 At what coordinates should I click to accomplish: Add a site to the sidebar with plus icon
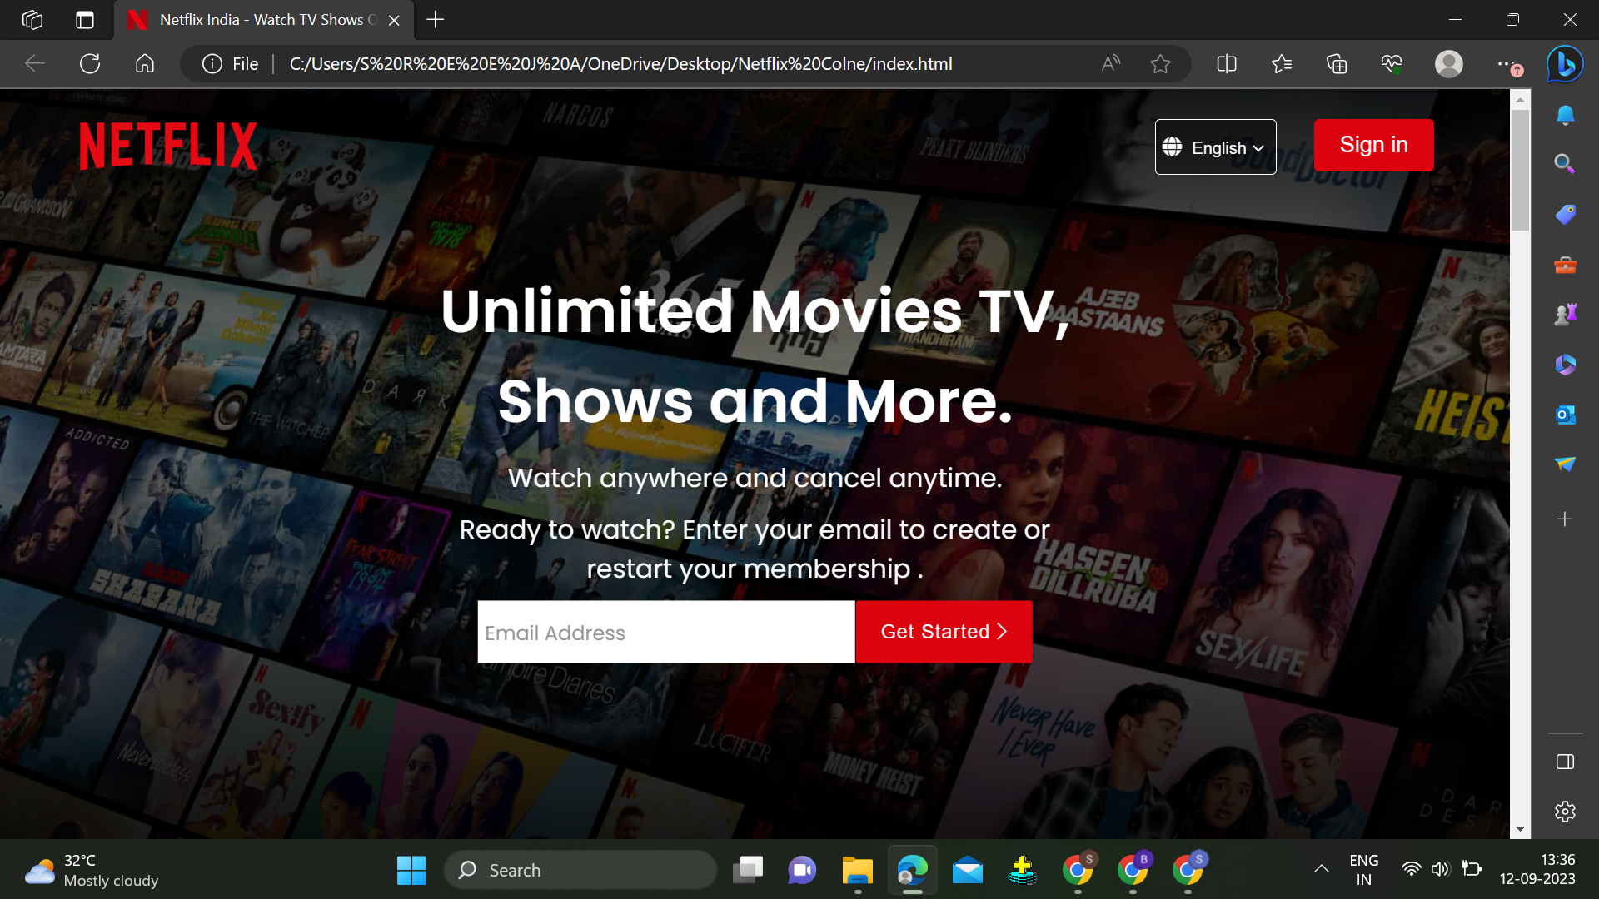(x=1563, y=519)
